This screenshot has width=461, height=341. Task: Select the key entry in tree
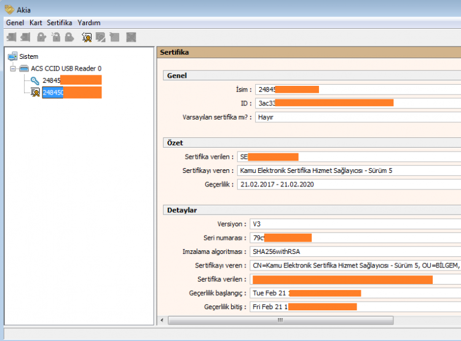click(x=52, y=80)
